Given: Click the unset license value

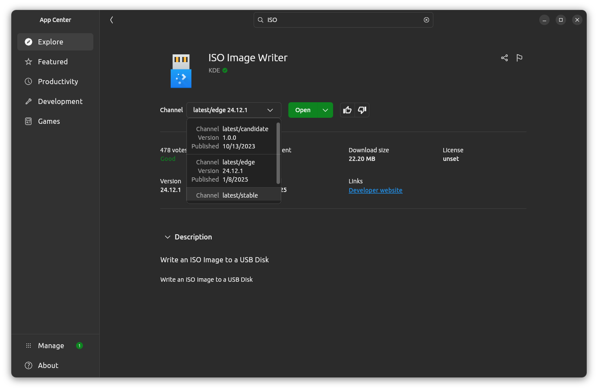Looking at the screenshot, I should (x=451, y=159).
